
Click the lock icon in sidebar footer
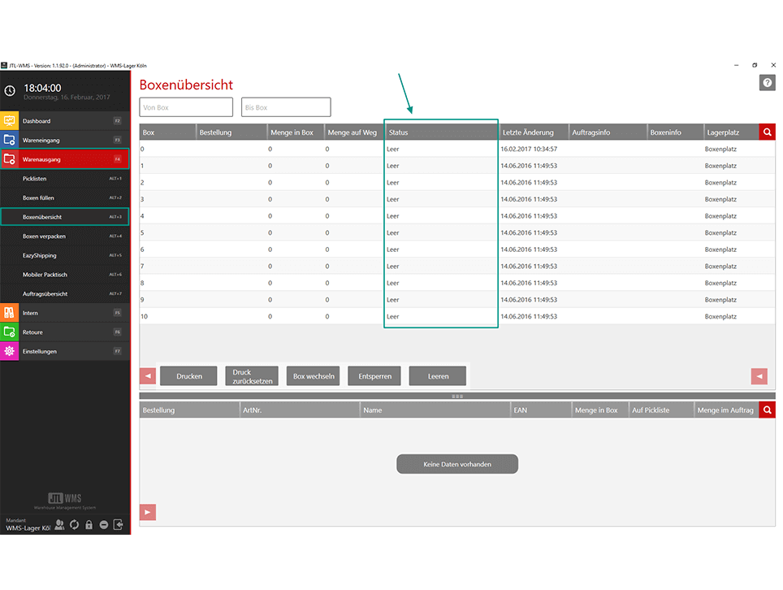[x=89, y=525]
